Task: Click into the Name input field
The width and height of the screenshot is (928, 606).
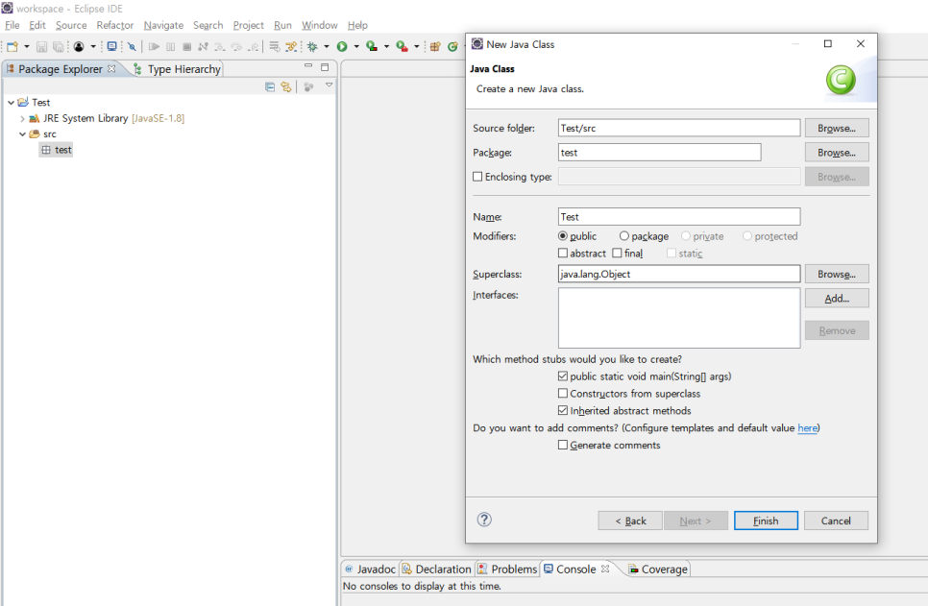Action: click(x=679, y=217)
